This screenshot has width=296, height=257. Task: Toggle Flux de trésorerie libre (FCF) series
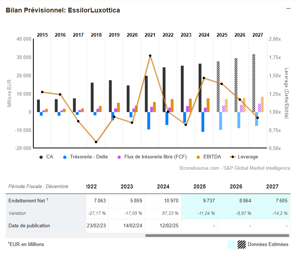coord(152,157)
